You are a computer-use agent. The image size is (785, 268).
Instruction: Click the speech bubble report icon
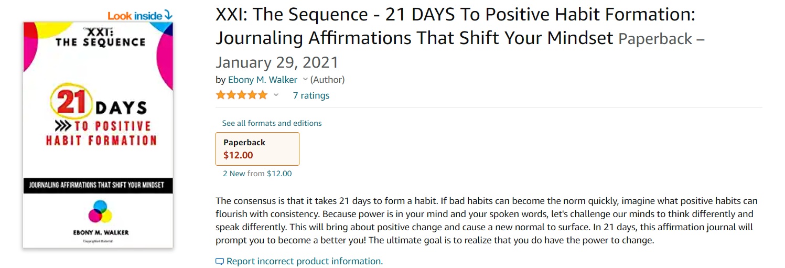tap(220, 261)
